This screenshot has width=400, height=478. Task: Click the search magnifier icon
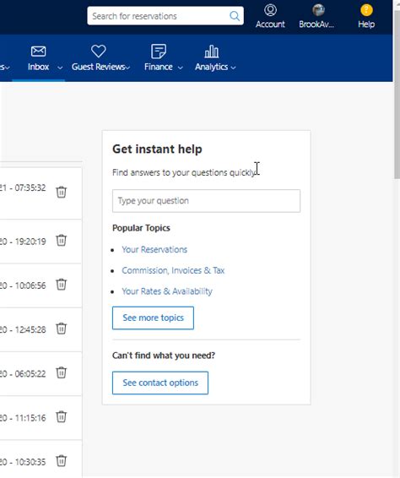235,16
